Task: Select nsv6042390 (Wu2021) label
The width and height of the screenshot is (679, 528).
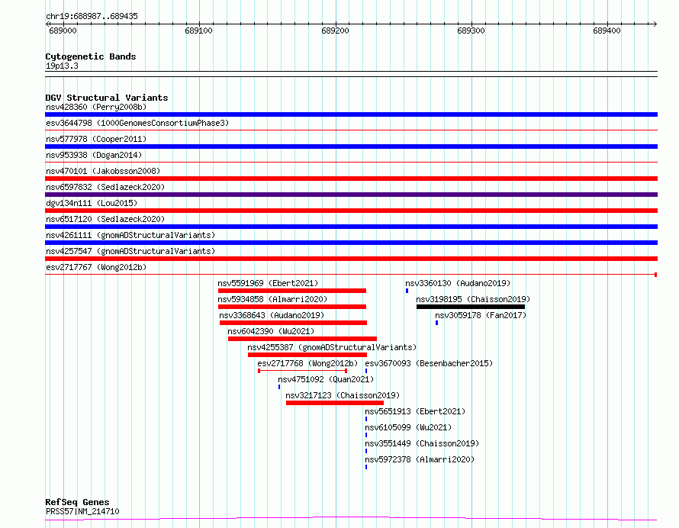Action: (271, 331)
